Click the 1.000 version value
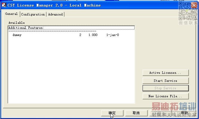199x119 pixels. click(93, 35)
